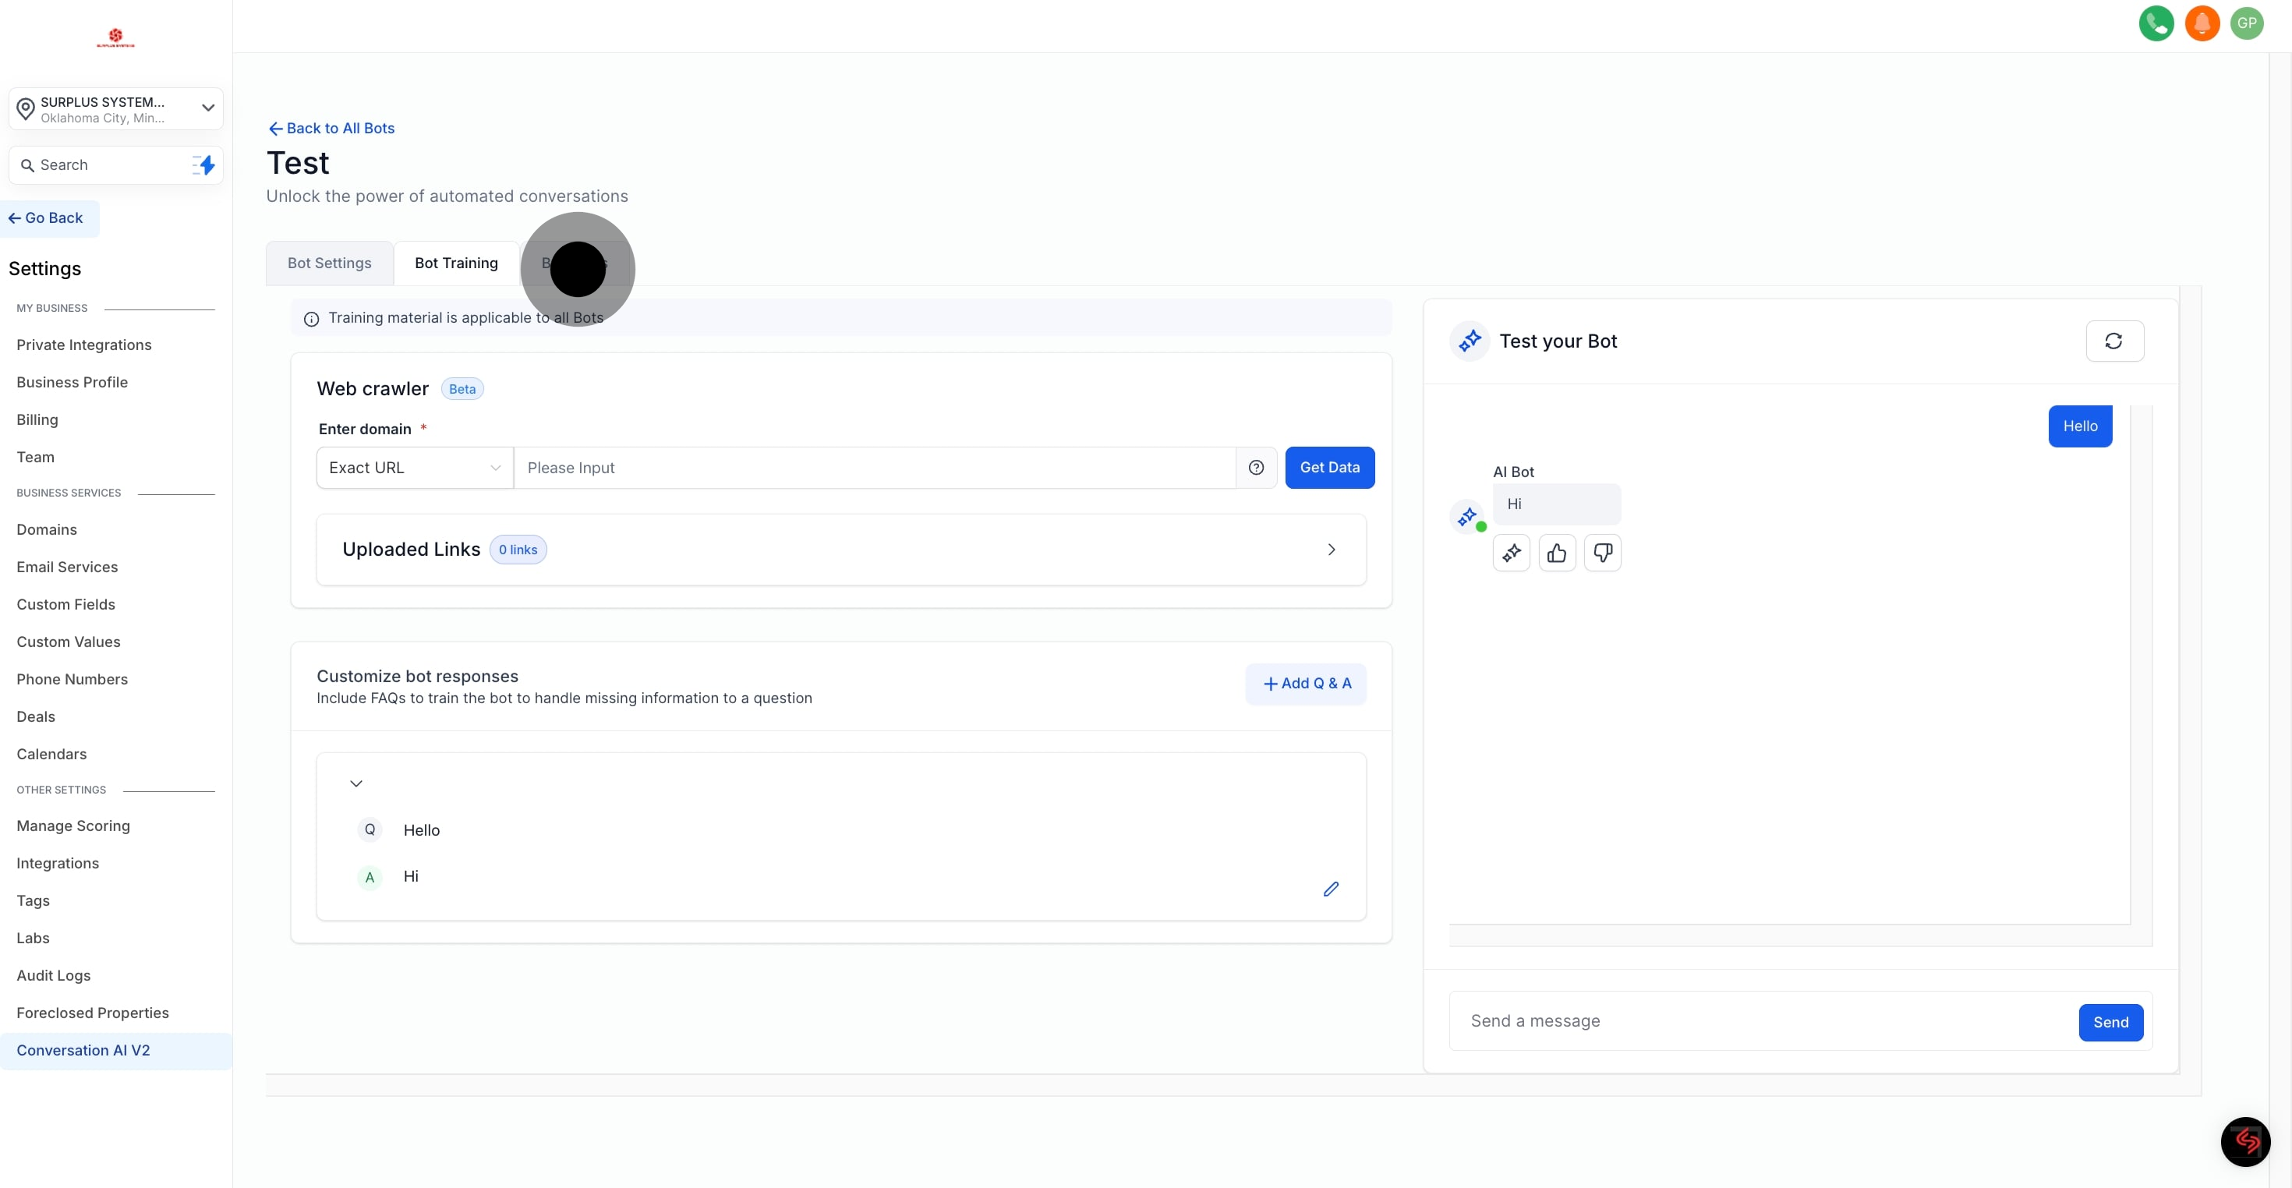Open the Exact URL dropdown

[415, 468]
